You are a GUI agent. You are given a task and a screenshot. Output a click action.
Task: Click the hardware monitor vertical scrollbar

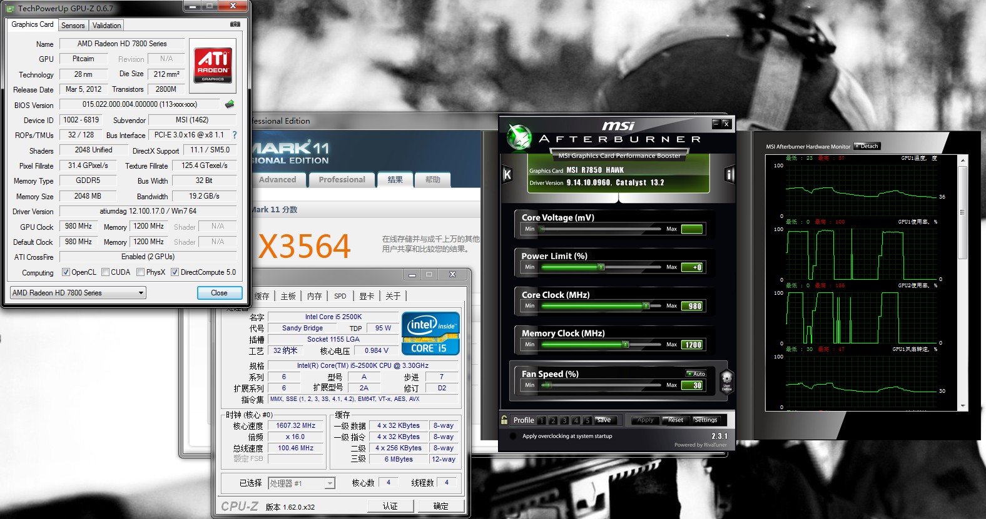click(x=963, y=283)
